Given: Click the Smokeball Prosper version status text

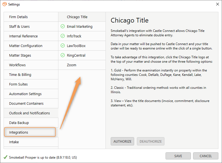Looking at the screenshot, I should pos(43,157).
